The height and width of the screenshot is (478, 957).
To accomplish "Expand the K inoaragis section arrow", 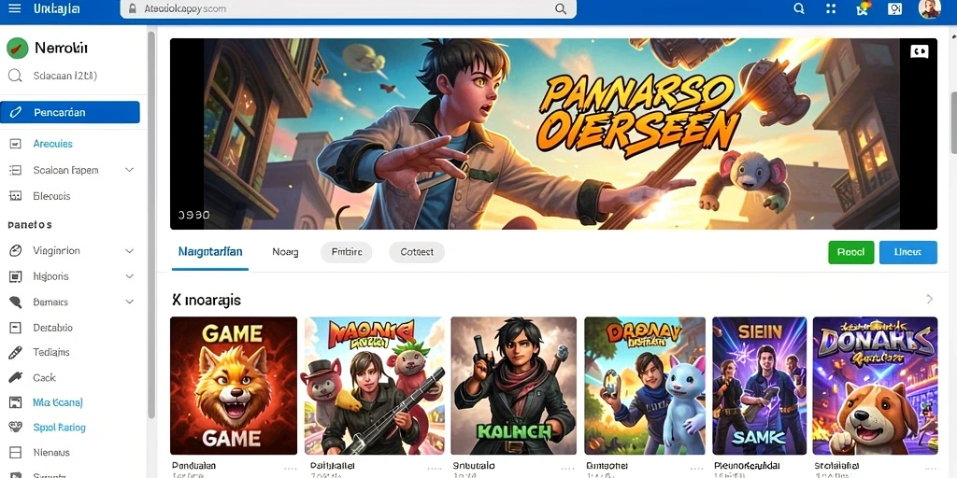I will point(930,299).
